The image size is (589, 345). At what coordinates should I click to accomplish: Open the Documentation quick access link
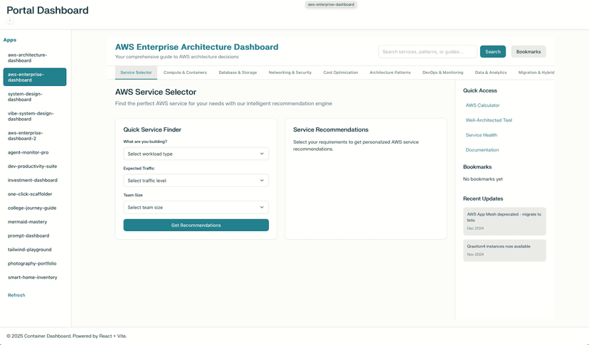tap(482, 150)
